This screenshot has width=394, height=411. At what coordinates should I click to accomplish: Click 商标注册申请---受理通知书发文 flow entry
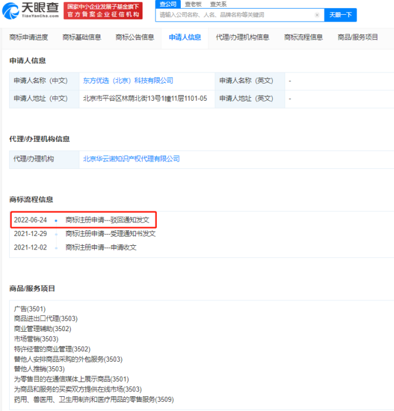tap(111, 233)
